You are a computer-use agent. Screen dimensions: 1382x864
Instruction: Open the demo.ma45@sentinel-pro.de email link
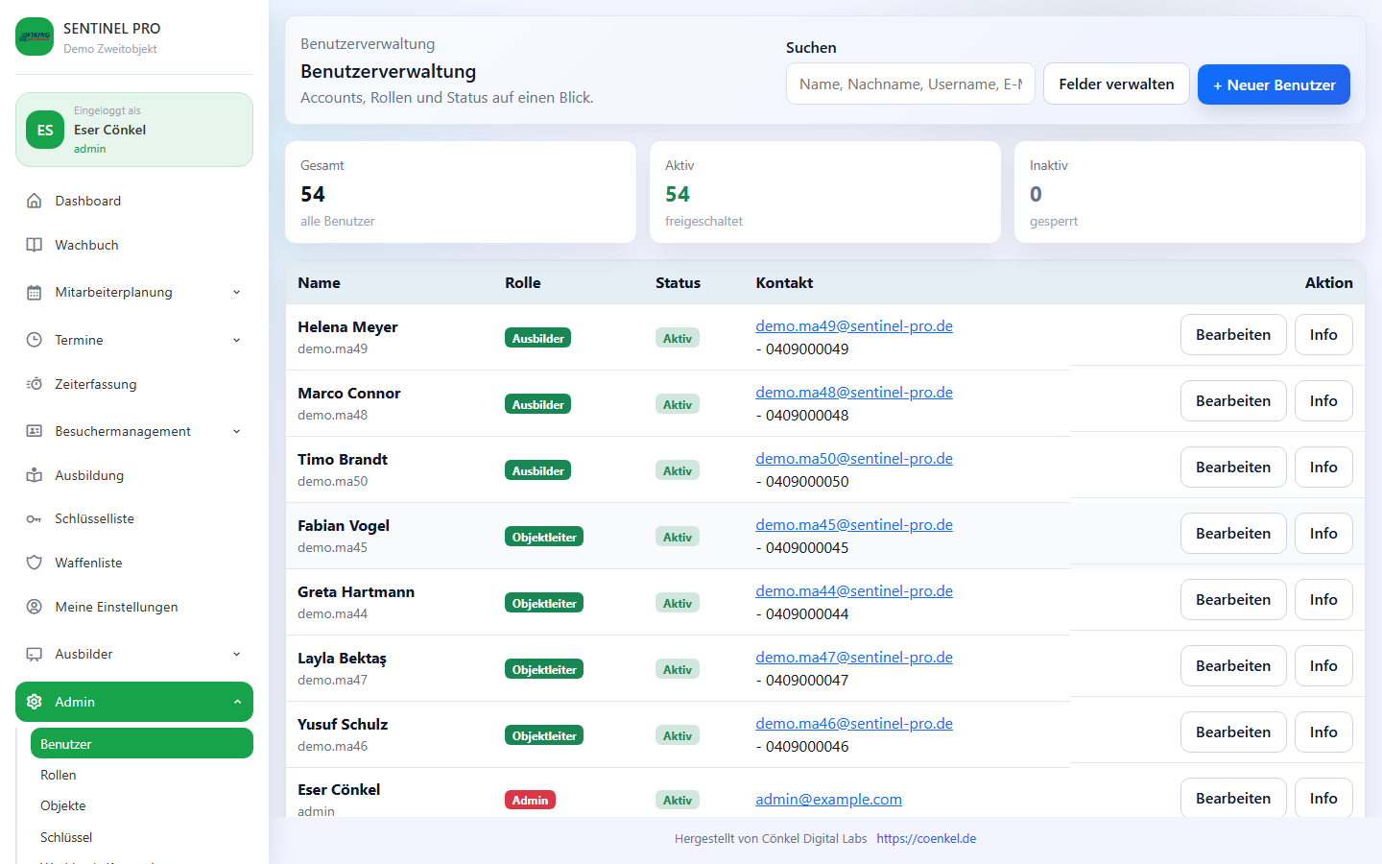(853, 525)
